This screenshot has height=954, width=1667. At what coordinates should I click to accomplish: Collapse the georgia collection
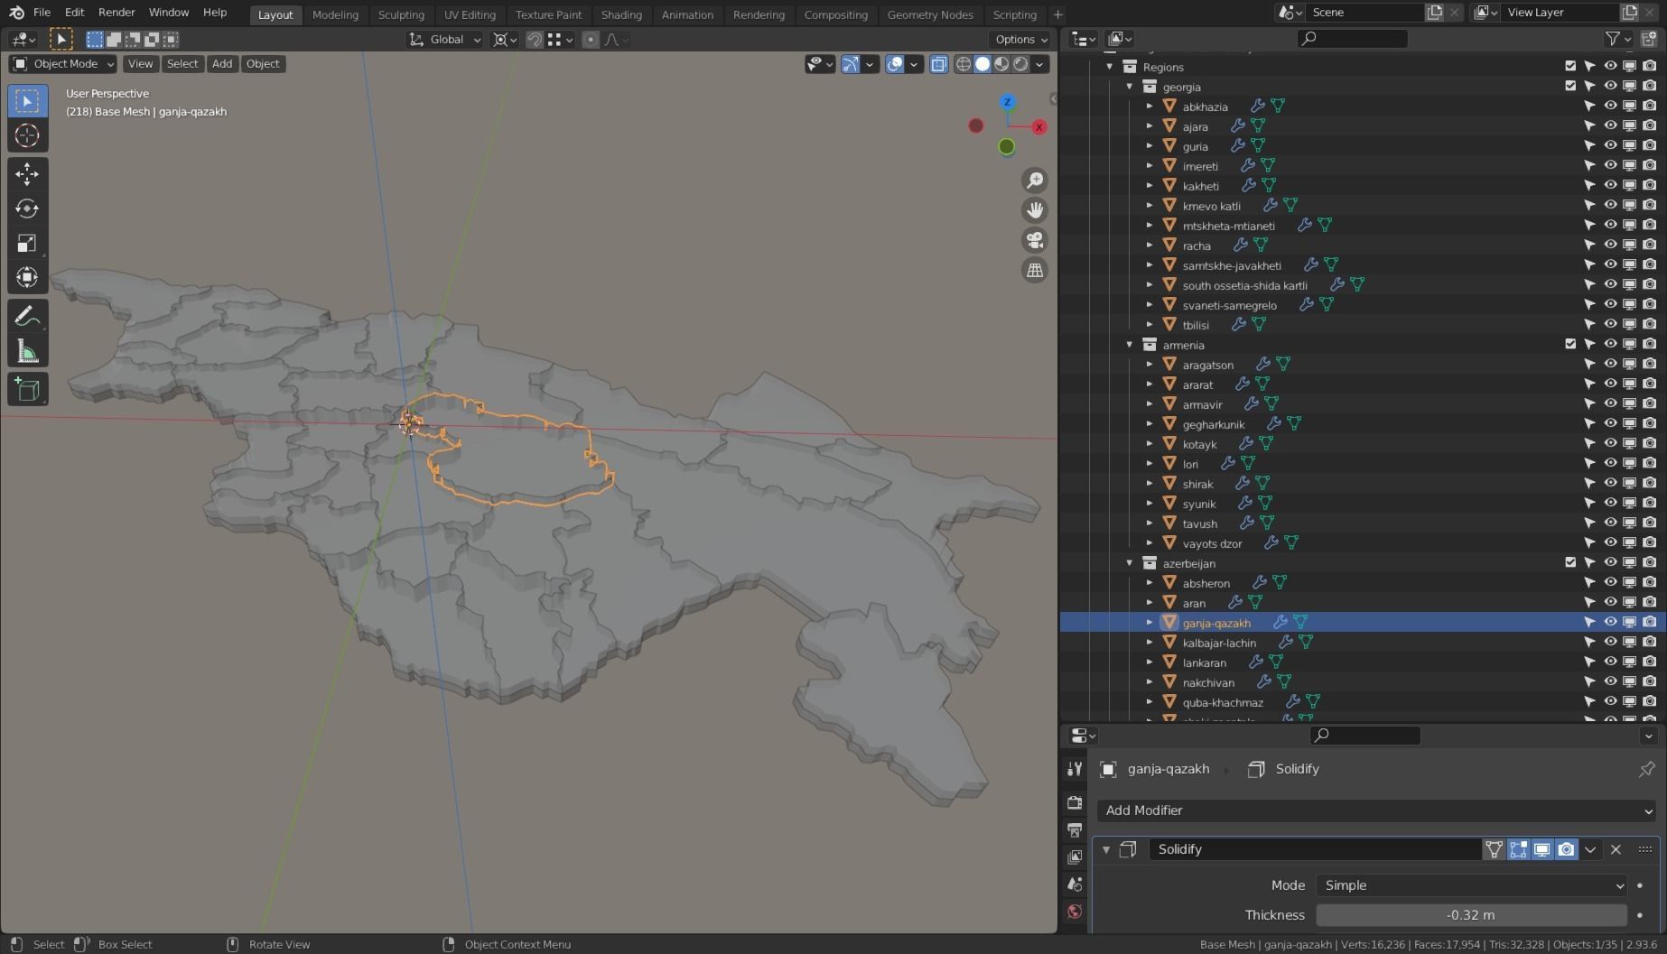[1130, 87]
